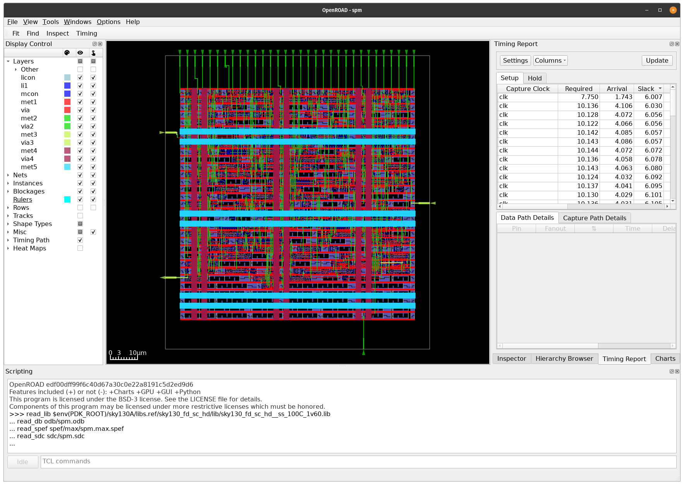Click the color palette column header icon

[x=67, y=53]
